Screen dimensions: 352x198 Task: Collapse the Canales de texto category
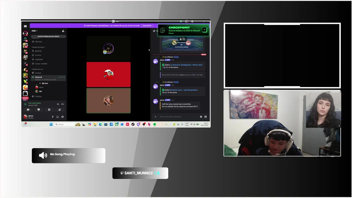[38, 47]
